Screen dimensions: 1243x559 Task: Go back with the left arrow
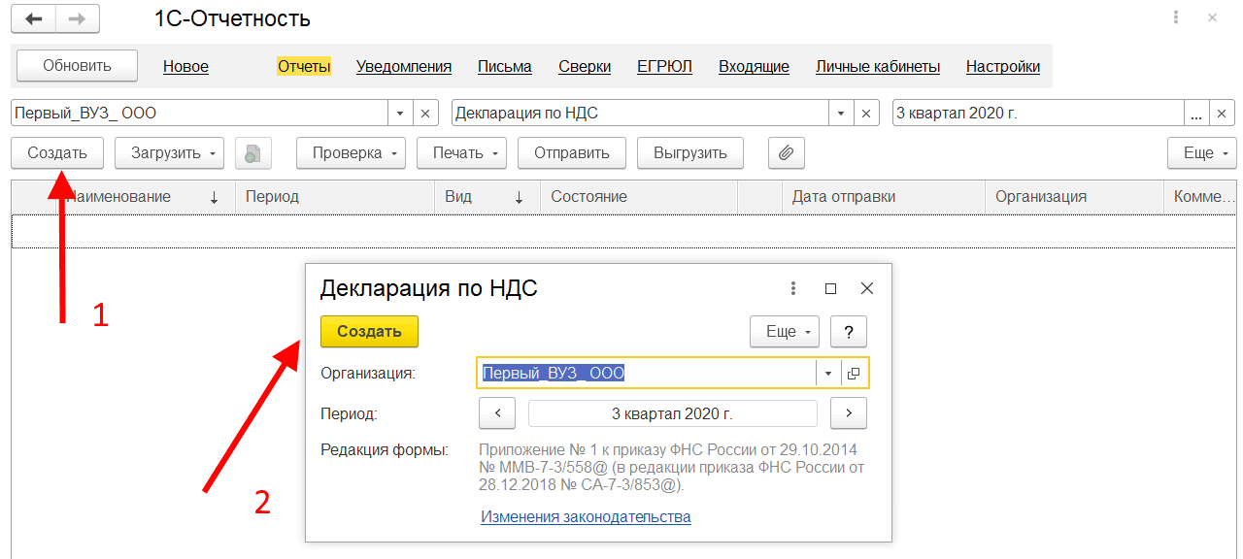click(33, 18)
